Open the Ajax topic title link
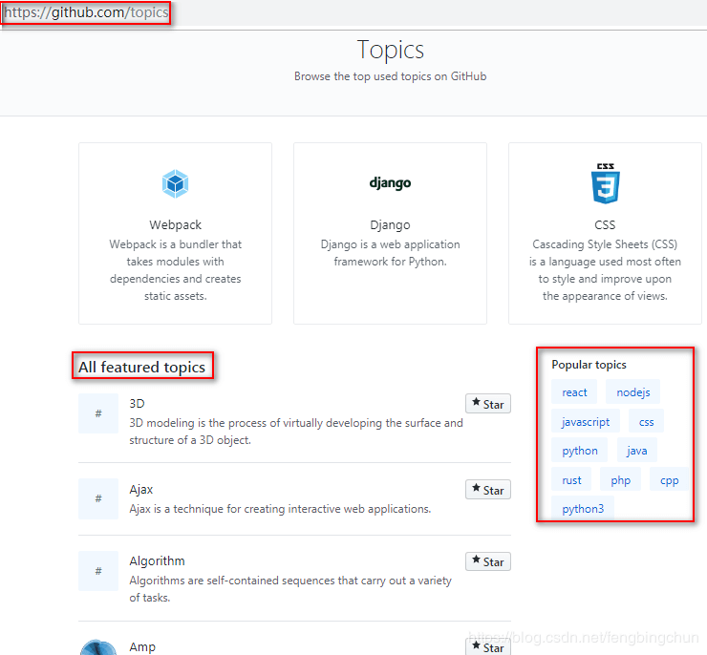 pyautogui.click(x=141, y=489)
